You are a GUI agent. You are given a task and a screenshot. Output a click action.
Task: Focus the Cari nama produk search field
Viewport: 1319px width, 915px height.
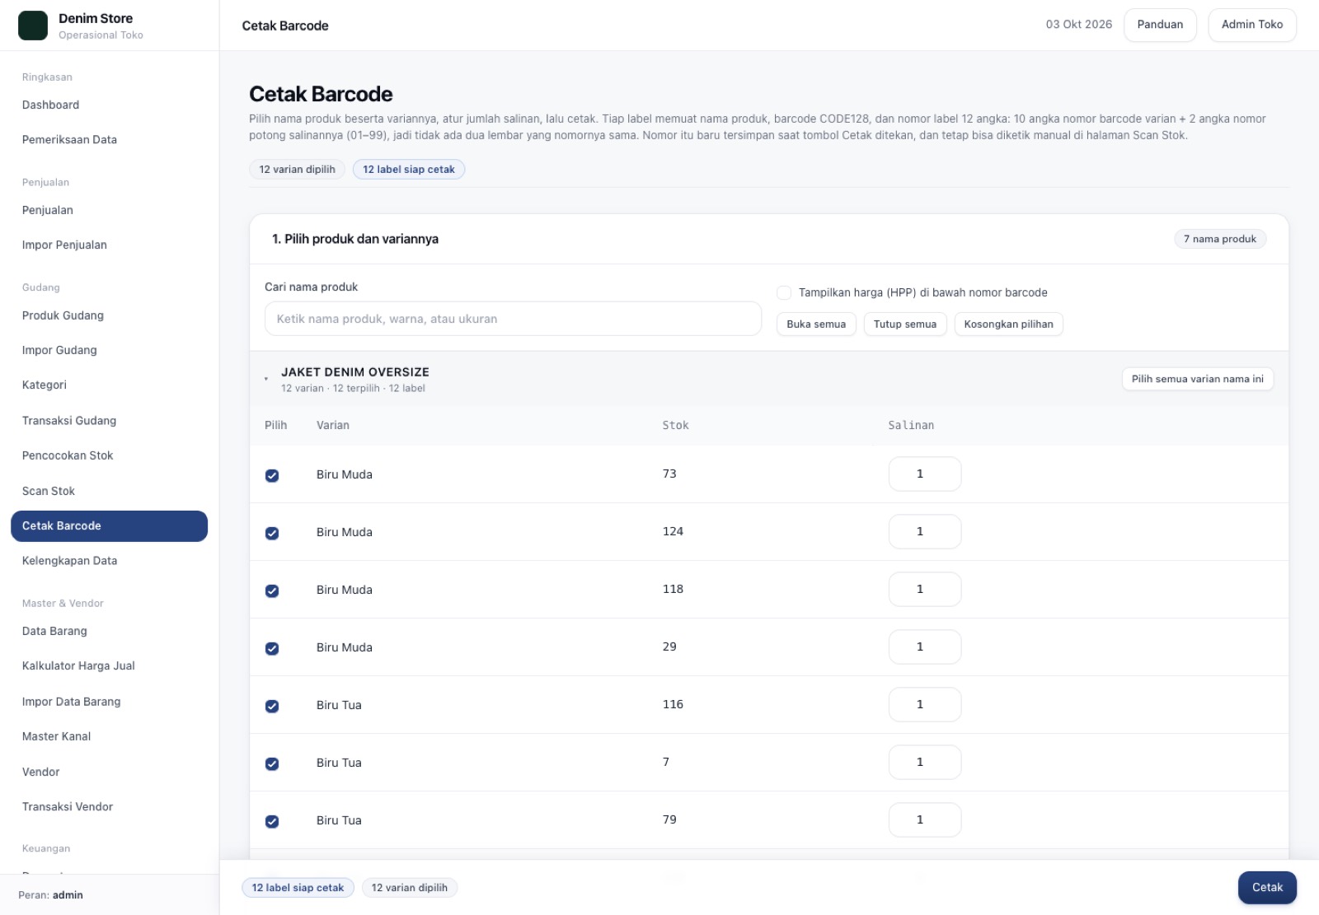[x=513, y=319]
